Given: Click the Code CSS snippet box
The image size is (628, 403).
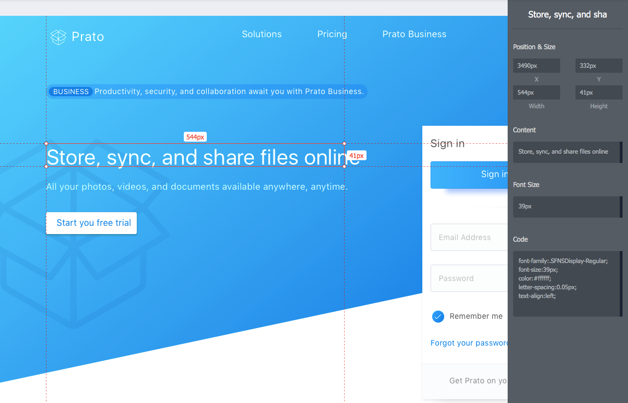Looking at the screenshot, I should coord(567,284).
